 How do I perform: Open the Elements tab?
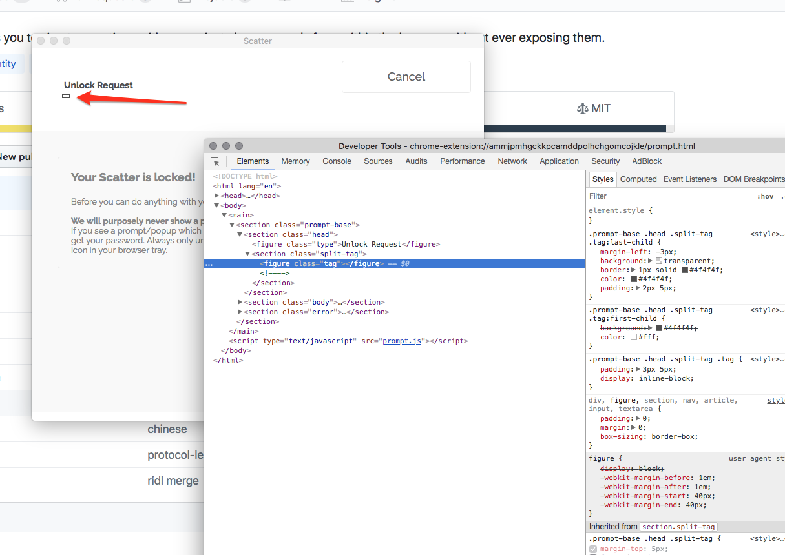point(253,161)
